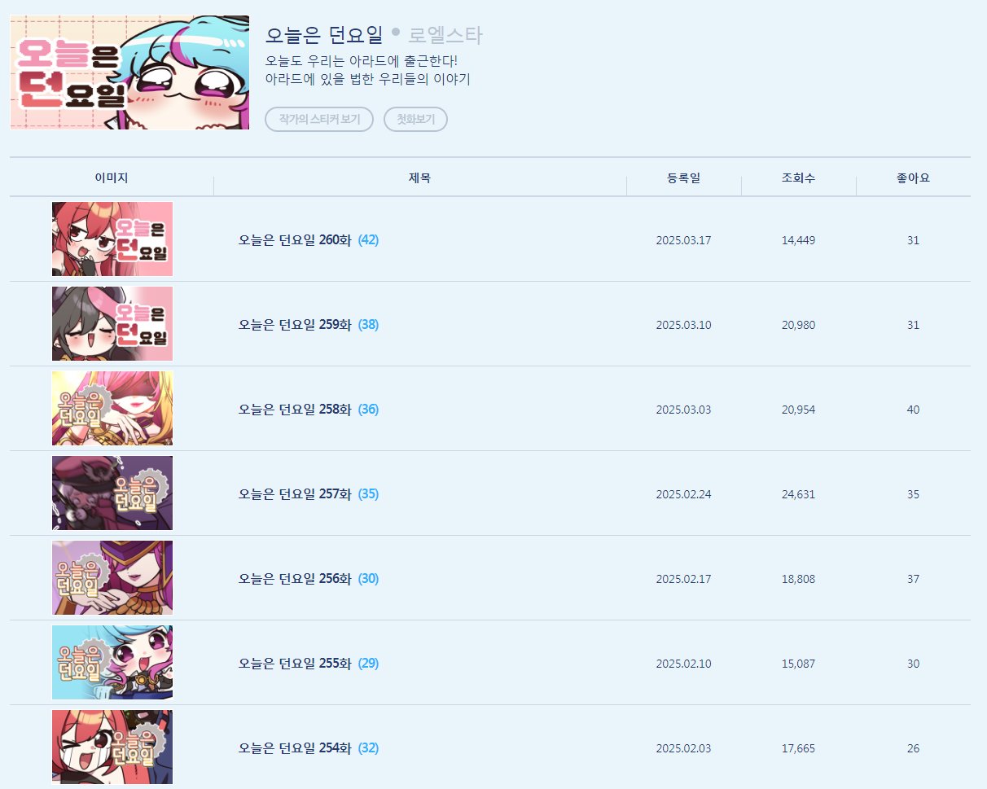Click the 작가의 스티커보기 button

pos(319,119)
